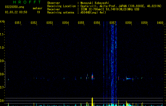
Task: Click the Receiving antenna label
Action: (61, 12)
